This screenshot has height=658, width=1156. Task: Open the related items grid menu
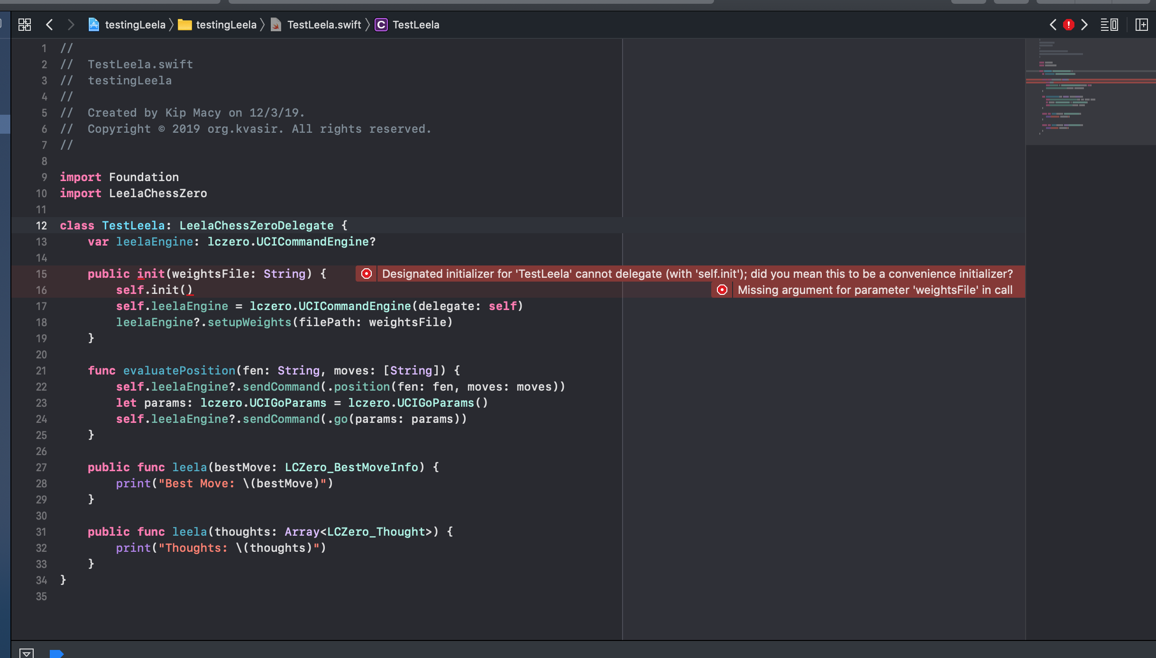pyautogui.click(x=25, y=25)
